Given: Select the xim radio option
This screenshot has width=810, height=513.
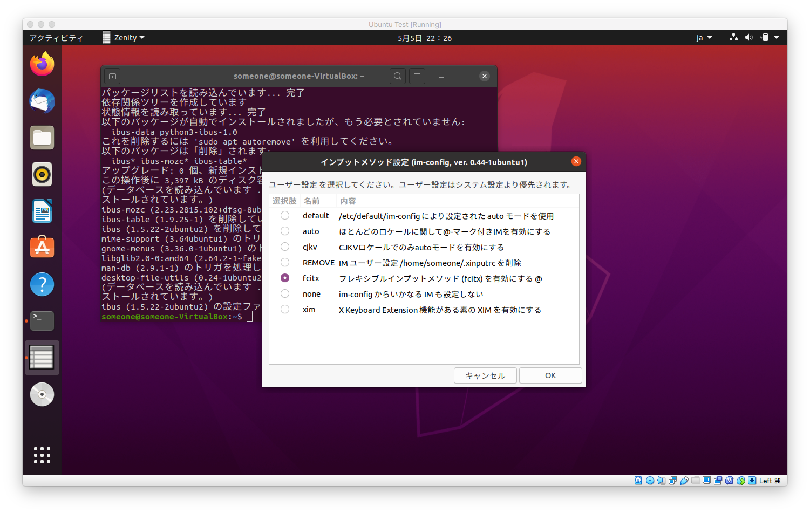Looking at the screenshot, I should coord(285,310).
